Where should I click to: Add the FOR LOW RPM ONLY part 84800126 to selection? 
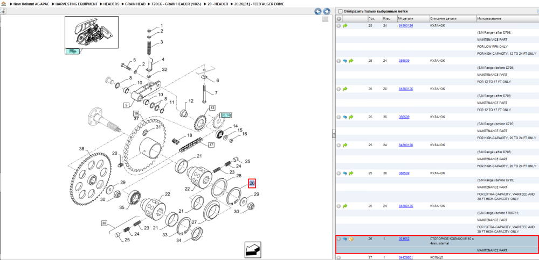pos(338,26)
